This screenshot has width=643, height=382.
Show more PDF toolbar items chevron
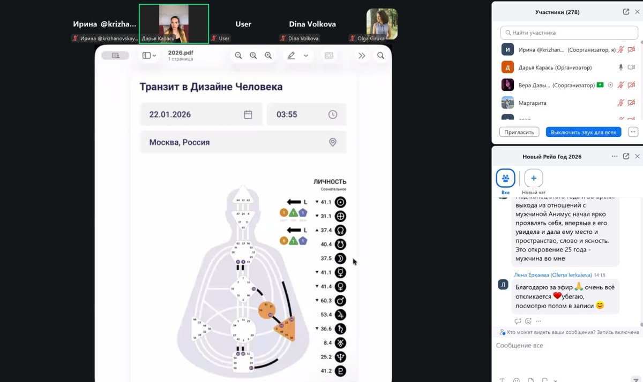click(362, 56)
